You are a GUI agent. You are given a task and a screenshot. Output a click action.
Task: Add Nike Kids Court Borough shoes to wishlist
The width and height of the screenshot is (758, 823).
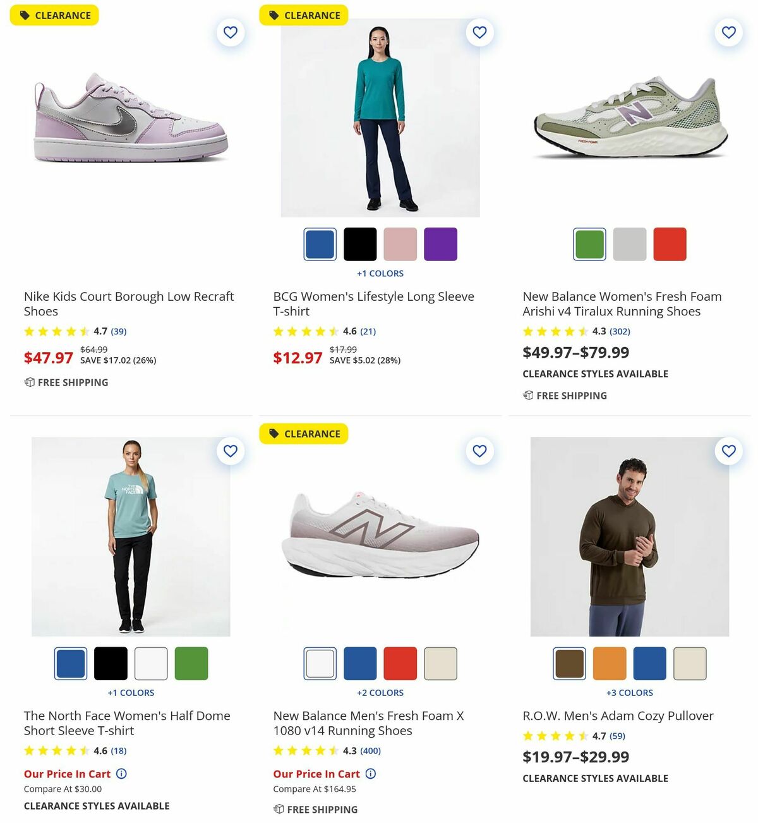(231, 32)
